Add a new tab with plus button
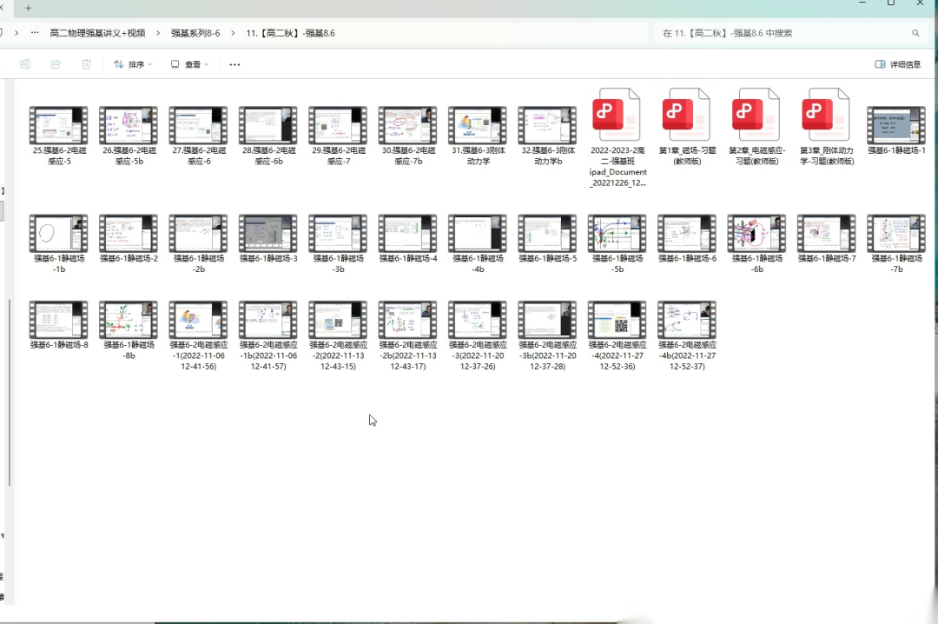 point(28,7)
